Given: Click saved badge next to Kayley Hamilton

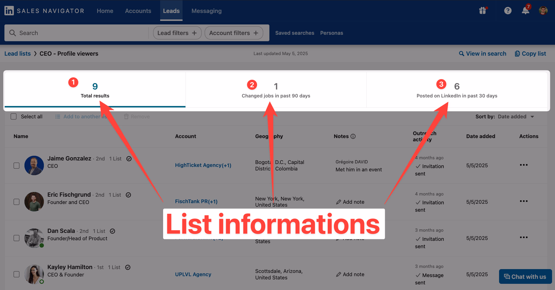Looking at the screenshot, I should (x=128, y=267).
